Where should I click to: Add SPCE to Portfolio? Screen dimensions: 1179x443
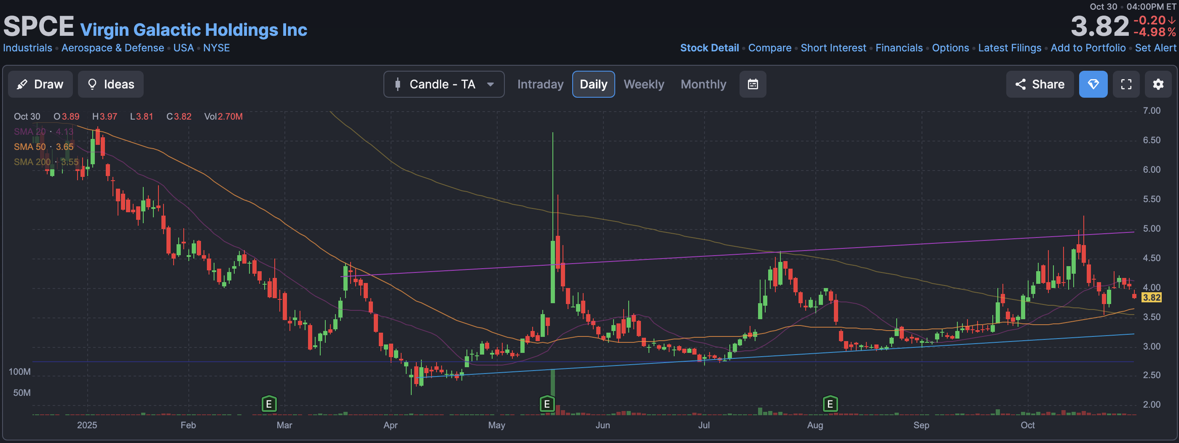1088,48
